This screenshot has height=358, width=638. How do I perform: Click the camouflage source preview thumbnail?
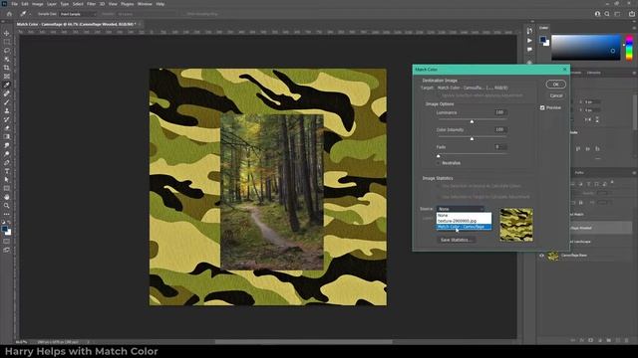[x=516, y=225]
